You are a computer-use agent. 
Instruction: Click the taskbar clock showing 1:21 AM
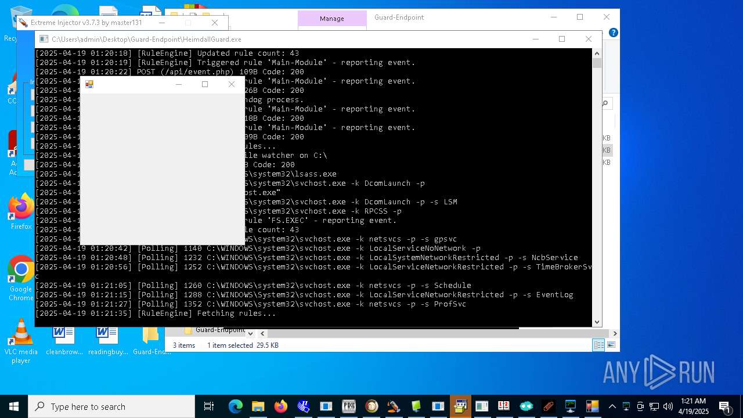pyautogui.click(x=693, y=406)
